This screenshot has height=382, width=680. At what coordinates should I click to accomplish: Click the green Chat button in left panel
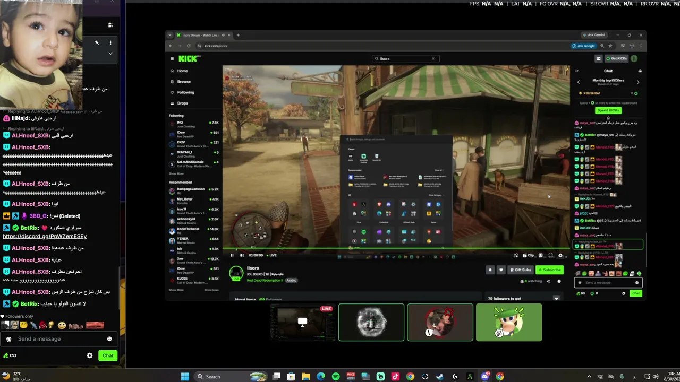tap(108, 355)
